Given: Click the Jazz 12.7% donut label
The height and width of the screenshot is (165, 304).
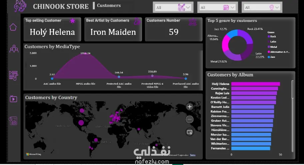Looking at the screenshot, I should click(220, 29).
